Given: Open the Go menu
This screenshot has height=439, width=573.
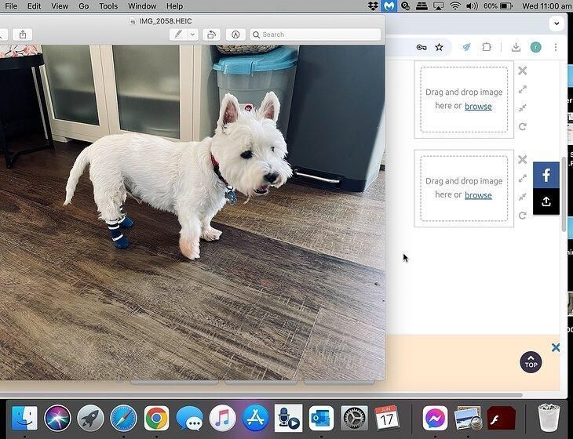Looking at the screenshot, I should click(x=84, y=6).
